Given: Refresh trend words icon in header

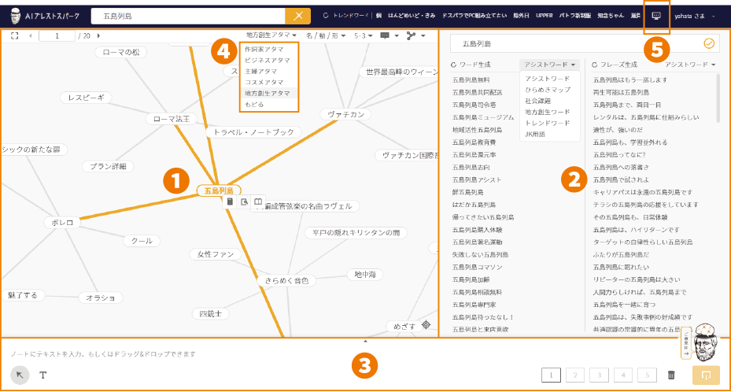Looking at the screenshot, I should click(x=326, y=16).
